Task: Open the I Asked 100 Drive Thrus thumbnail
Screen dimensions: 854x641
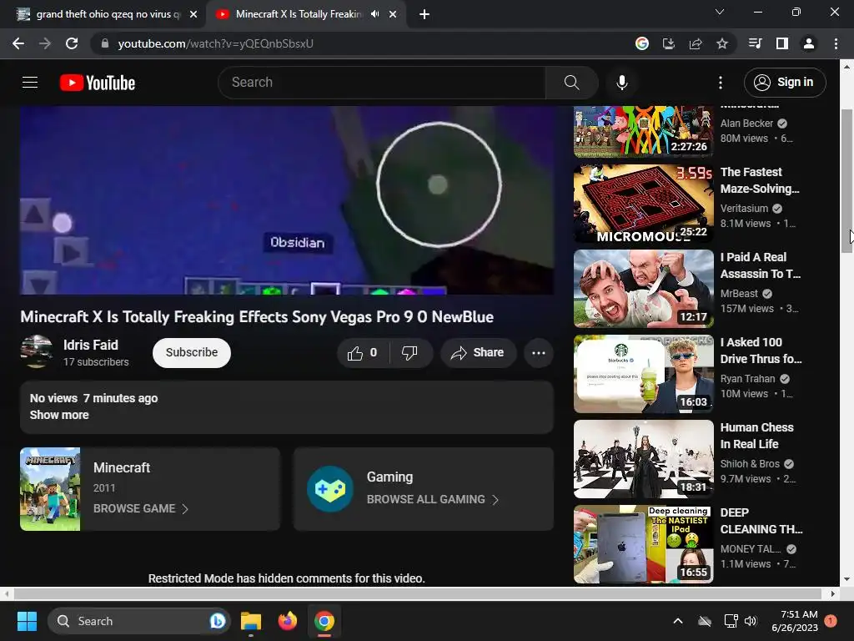Action: (643, 373)
